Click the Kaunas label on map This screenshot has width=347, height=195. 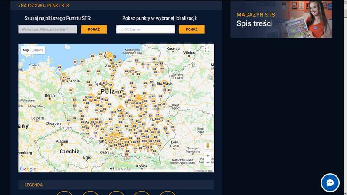[x=173, y=49]
